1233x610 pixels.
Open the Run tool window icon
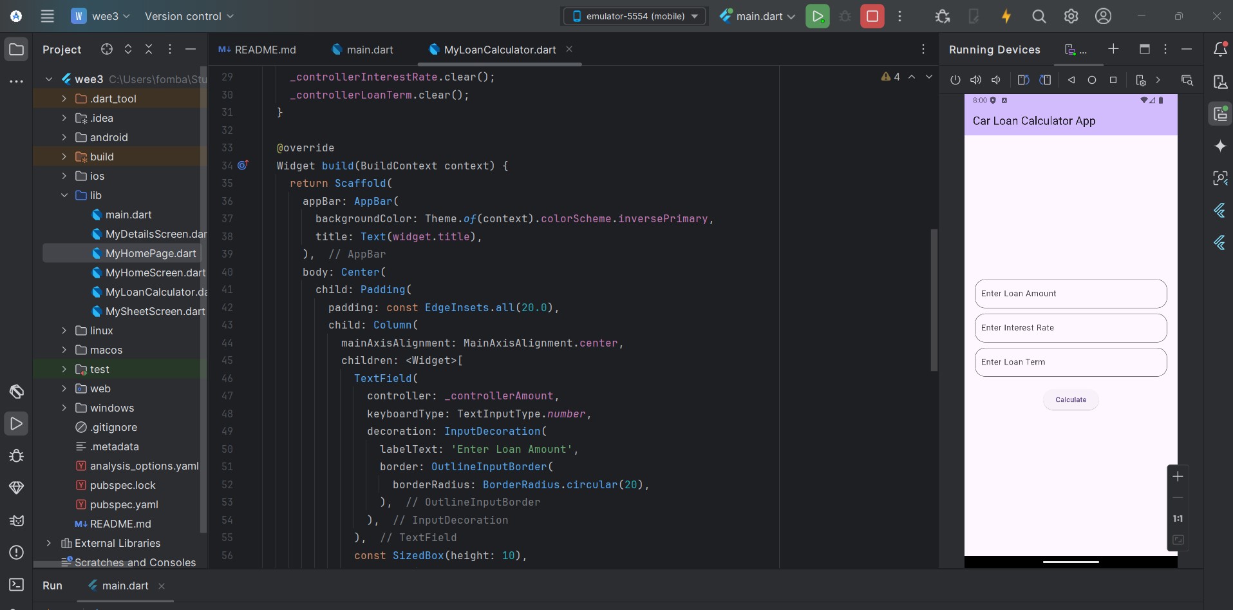point(16,423)
